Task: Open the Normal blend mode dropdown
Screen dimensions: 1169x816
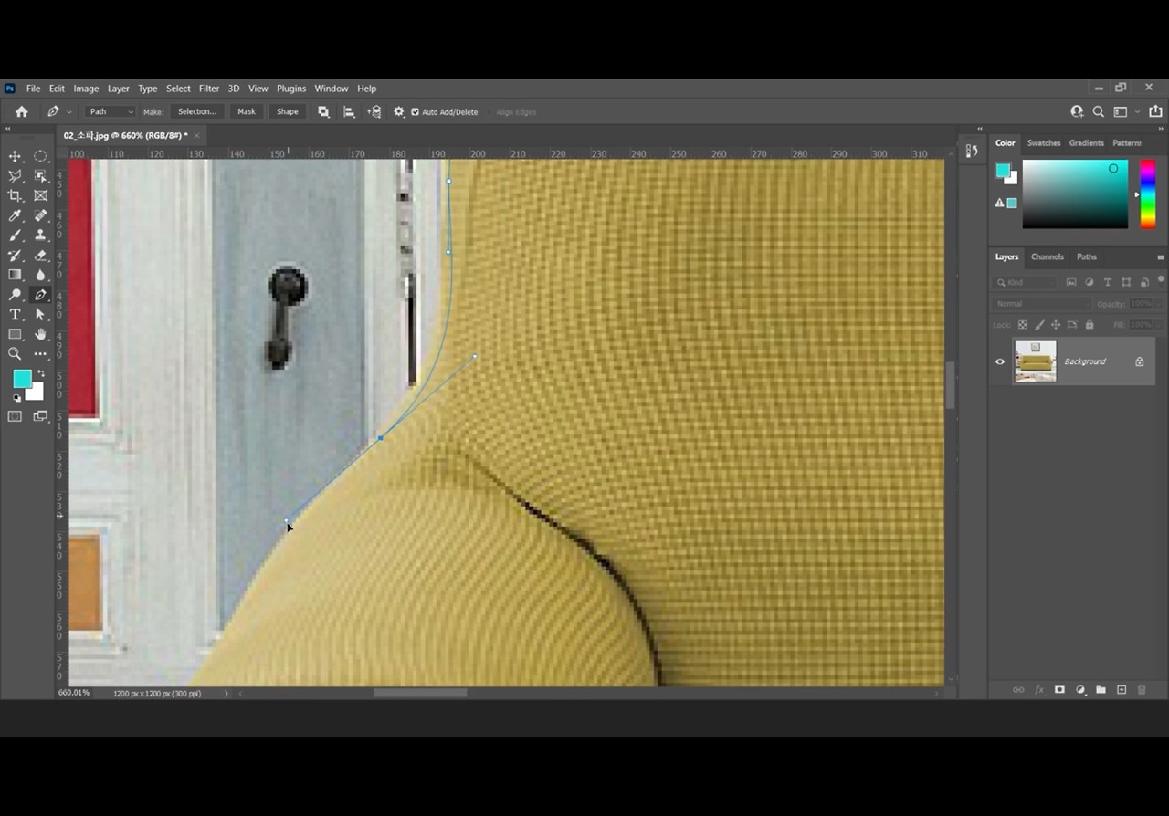Action: (1041, 304)
